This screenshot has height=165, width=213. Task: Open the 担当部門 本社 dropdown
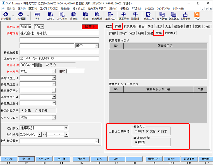point(54,71)
